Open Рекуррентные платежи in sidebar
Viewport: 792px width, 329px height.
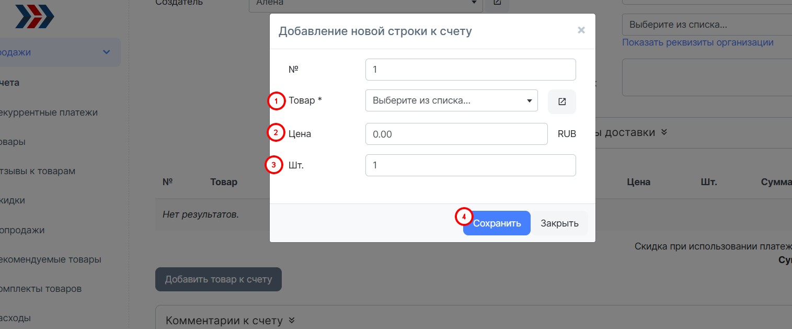pyautogui.click(x=49, y=112)
